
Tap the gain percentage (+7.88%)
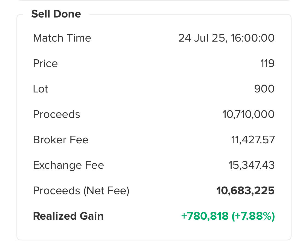point(253,216)
